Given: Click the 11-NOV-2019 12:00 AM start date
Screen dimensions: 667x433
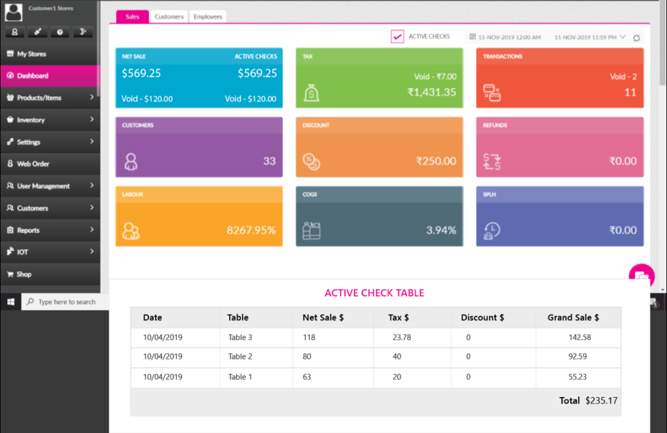Looking at the screenshot, I should [509, 38].
